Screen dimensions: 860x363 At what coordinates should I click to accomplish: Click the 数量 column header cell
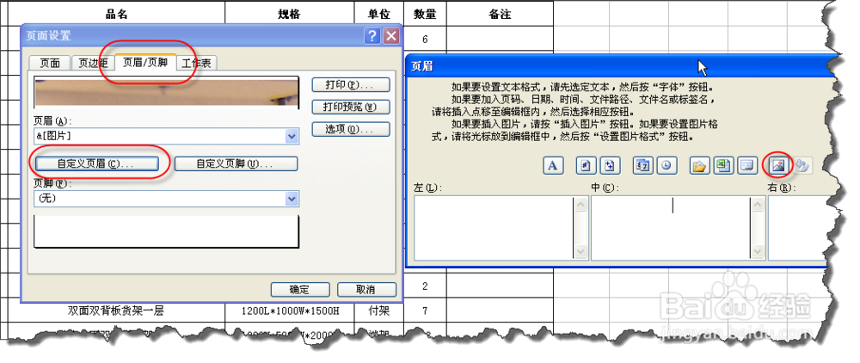tap(425, 14)
